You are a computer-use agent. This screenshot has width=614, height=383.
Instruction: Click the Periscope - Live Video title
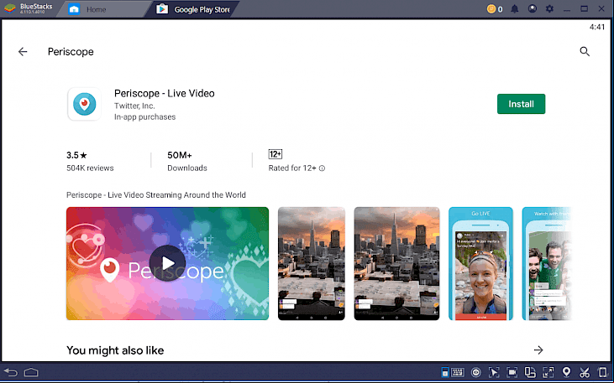pyautogui.click(x=165, y=93)
